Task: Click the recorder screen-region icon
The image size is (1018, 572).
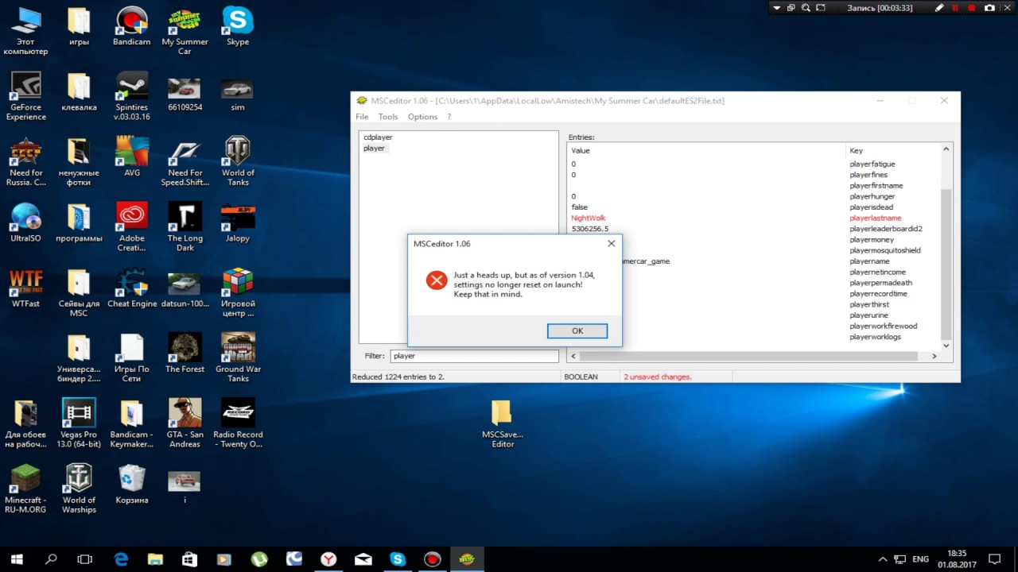Action: pos(821,8)
